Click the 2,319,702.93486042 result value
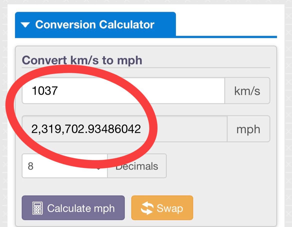Screen dimensions: 292x227 click(x=86, y=129)
